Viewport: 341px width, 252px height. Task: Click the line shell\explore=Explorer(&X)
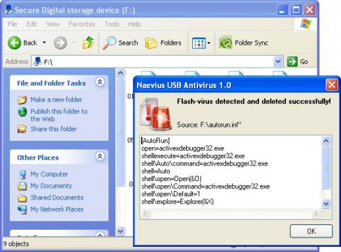178,201
